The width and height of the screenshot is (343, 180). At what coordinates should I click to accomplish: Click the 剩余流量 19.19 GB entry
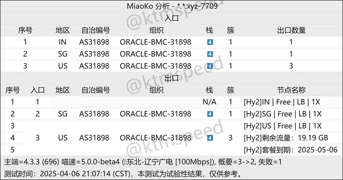point(286,138)
